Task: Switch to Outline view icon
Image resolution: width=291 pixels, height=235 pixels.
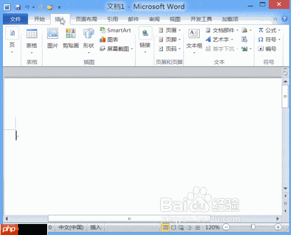Action: tap(190, 227)
